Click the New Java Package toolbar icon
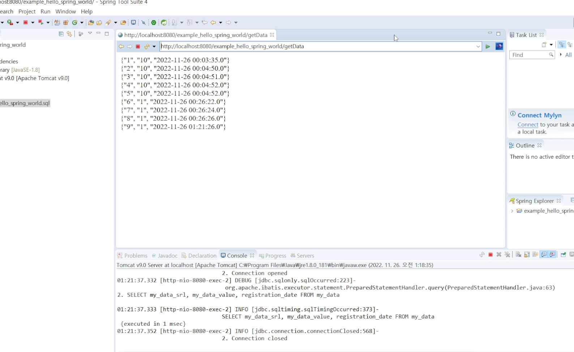Screen dimensions: 574x352 pos(66,22)
